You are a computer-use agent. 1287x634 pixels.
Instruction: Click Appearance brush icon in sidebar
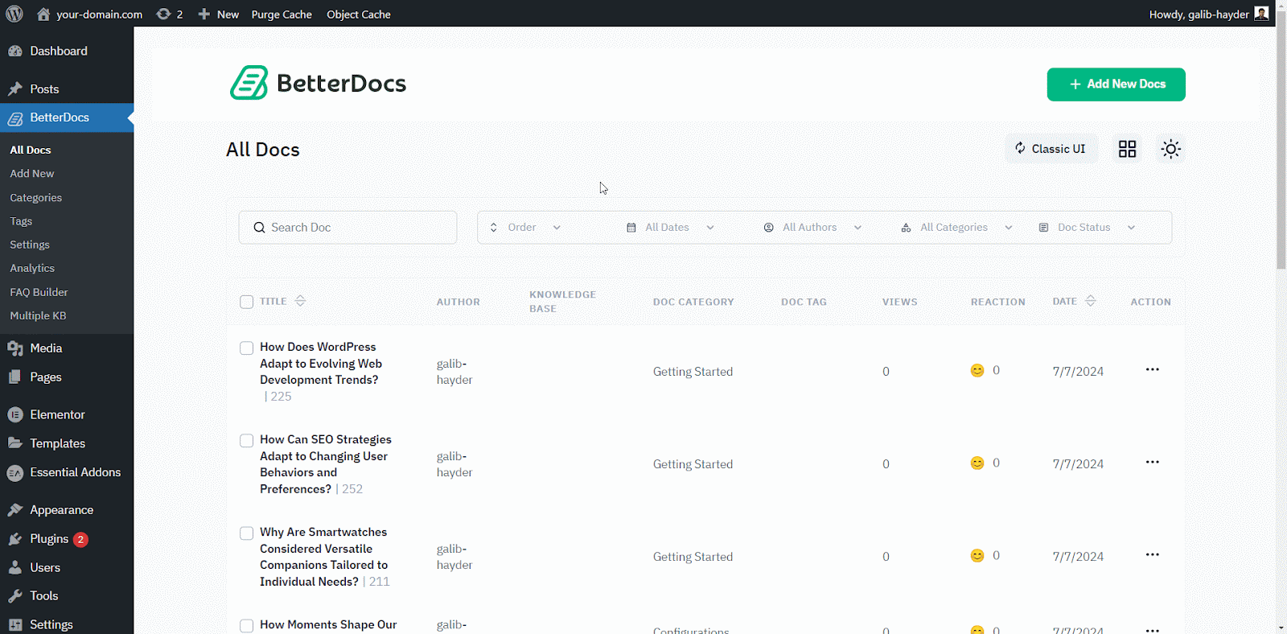tap(14, 510)
